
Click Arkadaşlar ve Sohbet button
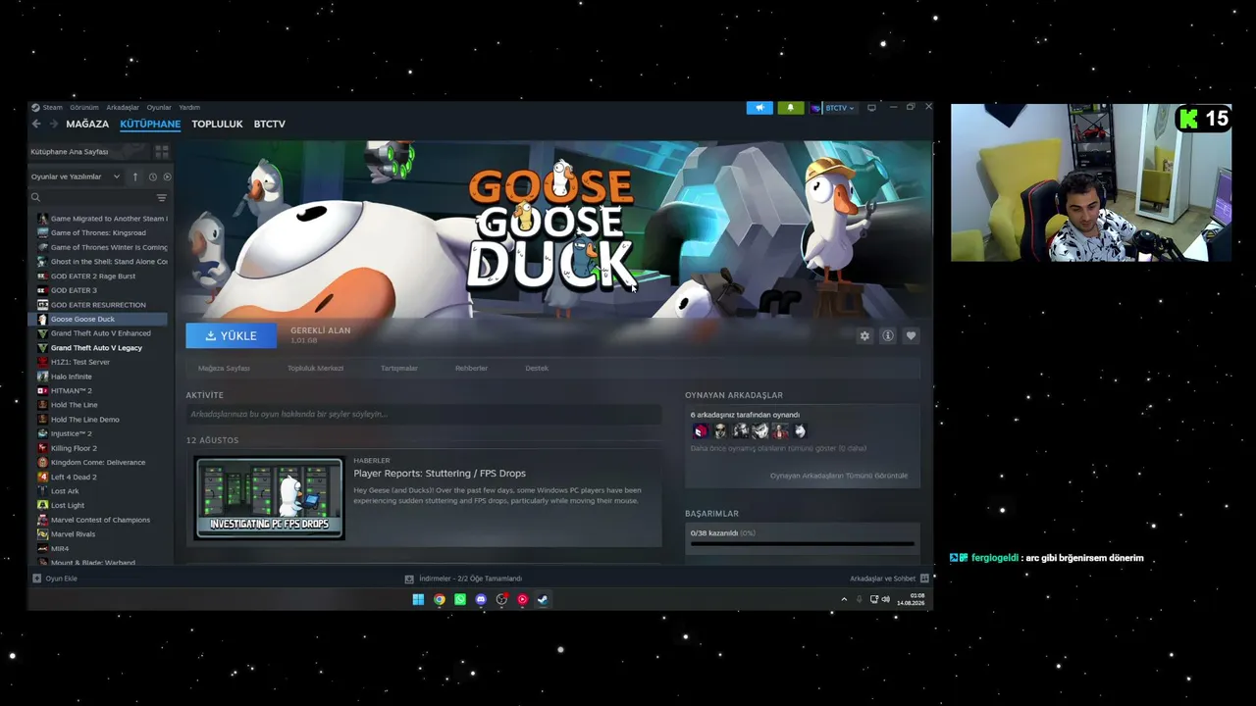point(889,579)
